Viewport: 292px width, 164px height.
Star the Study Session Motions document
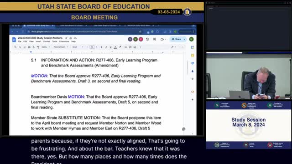66,38
